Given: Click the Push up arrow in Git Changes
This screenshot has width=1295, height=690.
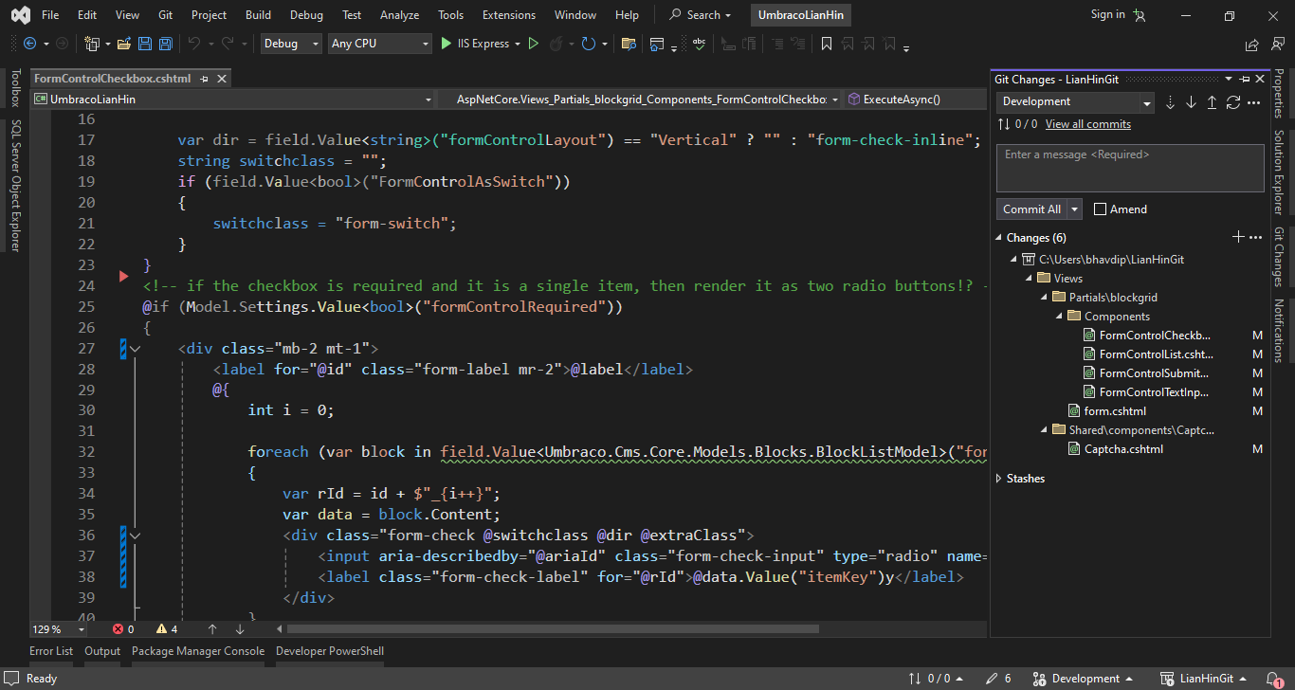Looking at the screenshot, I should point(1212,102).
